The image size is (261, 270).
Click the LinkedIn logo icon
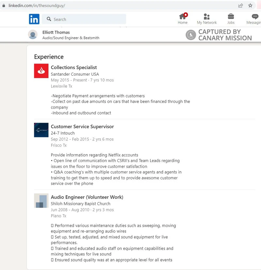34,19
